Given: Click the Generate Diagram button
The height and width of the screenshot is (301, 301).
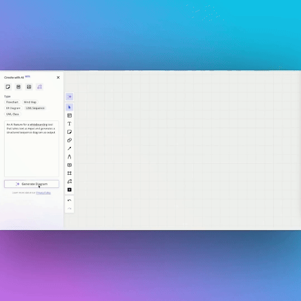Looking at the screenshot, I should [x=32, y=184].
